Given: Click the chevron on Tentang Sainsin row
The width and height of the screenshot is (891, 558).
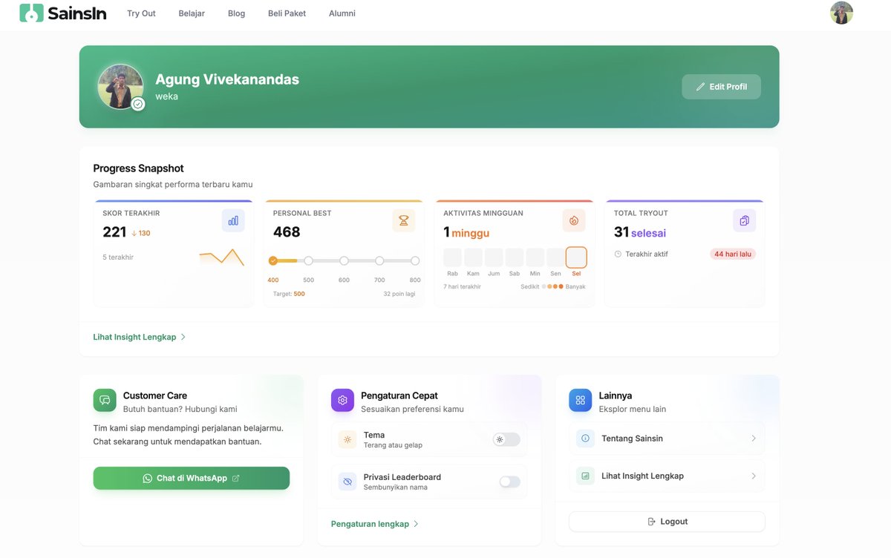Looking at the screenshot, I should pos(753,439).
